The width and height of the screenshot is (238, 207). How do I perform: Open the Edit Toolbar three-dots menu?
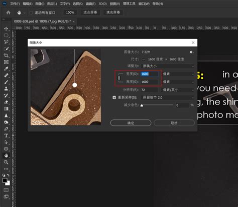click(6, 169)
